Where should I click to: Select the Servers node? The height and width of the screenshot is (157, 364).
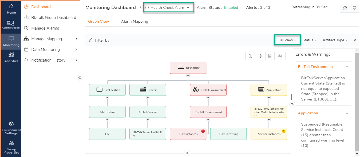click(x=148, y=90)
